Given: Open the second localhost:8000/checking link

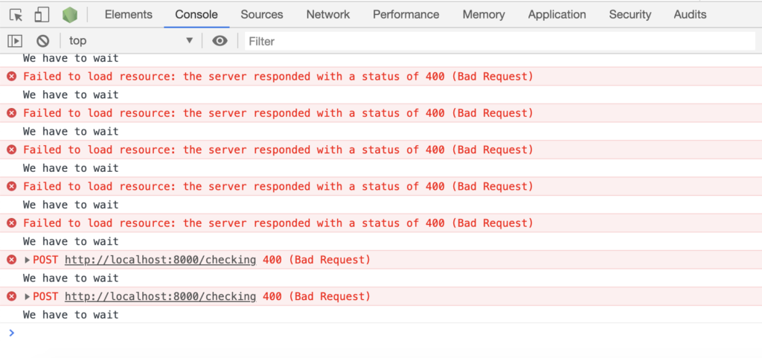Looking at the screenshot, I should coord(161,296).
